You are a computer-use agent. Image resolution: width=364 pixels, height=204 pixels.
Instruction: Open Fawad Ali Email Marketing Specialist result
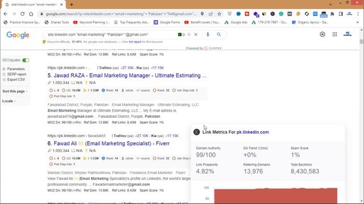click(x=111, y=143)
